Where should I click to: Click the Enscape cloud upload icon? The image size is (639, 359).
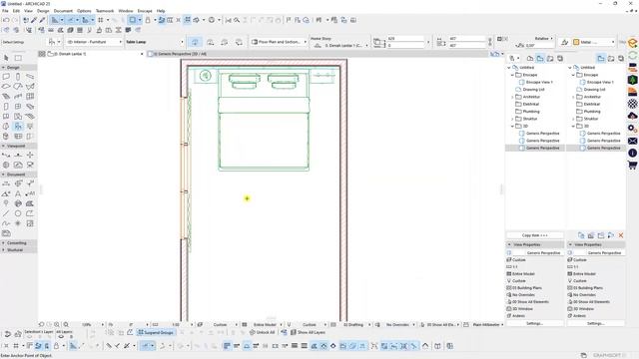pos(632,116)
